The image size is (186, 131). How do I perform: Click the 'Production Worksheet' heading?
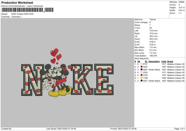[x=17, y=2]
